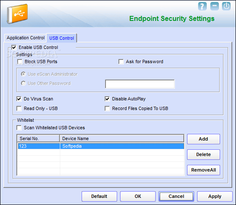
Task: Confirm with the OK button
Action: 138,196
